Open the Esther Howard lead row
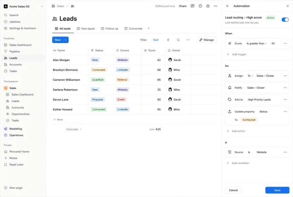 [63, 109]
